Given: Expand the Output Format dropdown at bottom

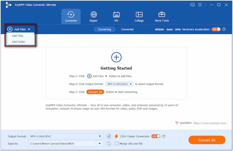Looking at the screenshot, I should 100,136.
